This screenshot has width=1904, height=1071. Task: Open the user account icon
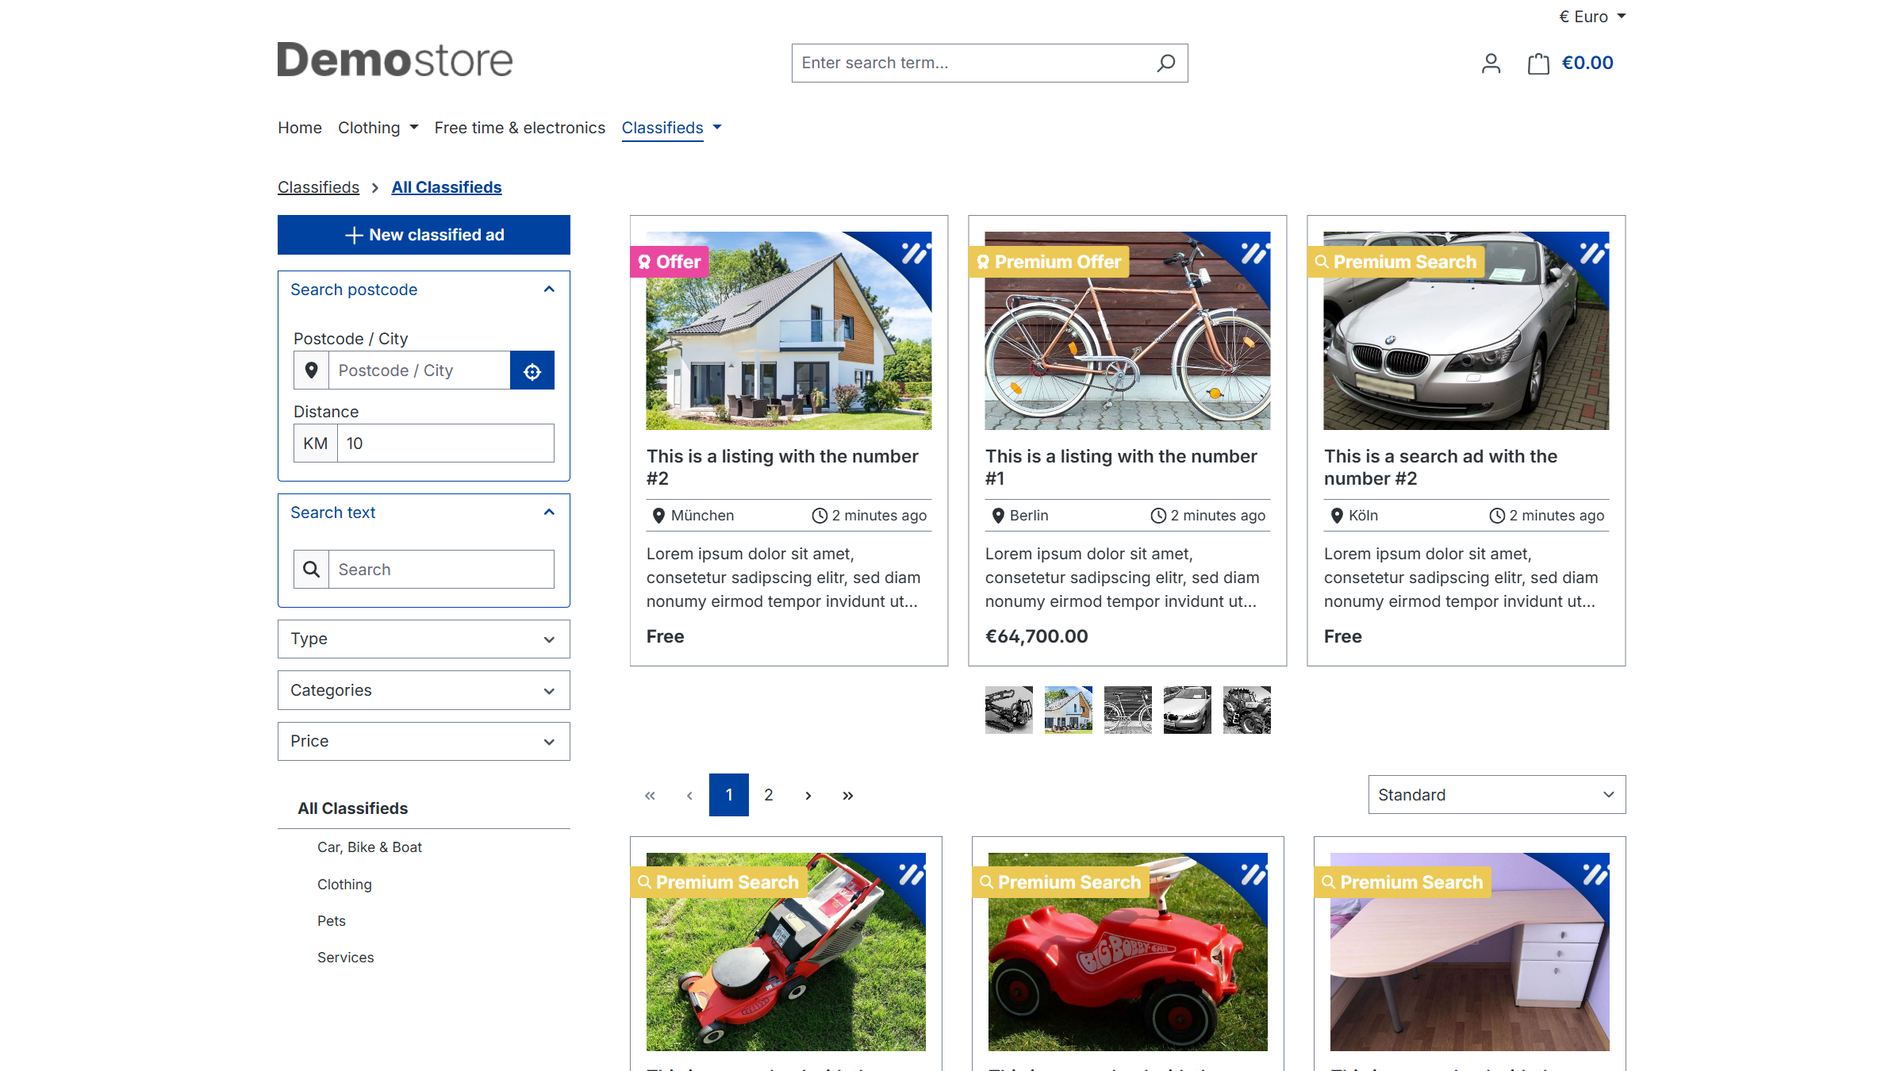(x=1491, y=63)
